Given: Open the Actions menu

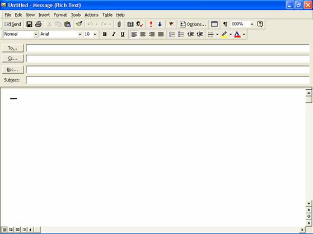Looking at the screenshot, I should (x=91, y=15).
